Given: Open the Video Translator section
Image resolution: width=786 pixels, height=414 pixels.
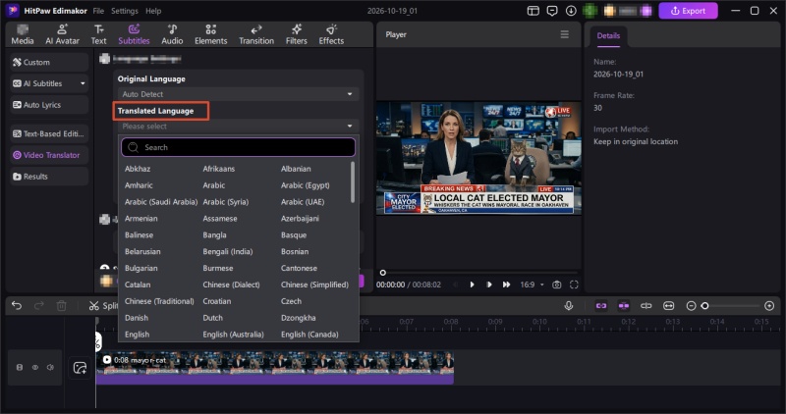Looking at the screenshot, I should (x=49, y=155).
